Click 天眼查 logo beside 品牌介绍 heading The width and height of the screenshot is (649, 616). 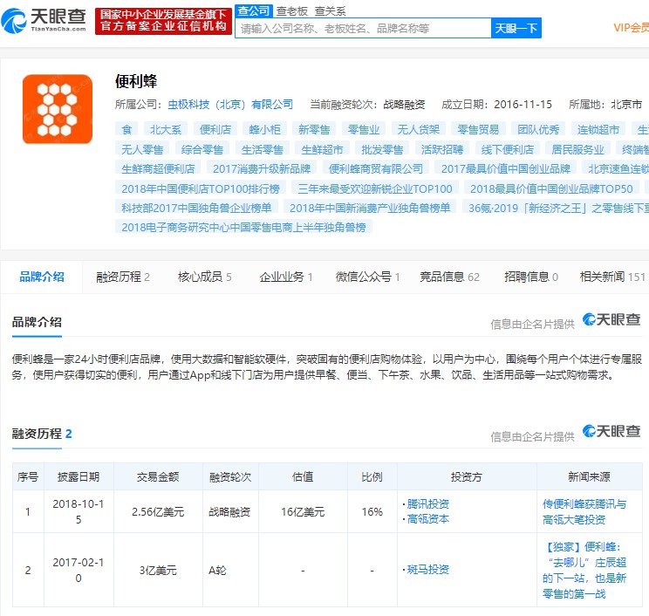[x=611, y=319]
